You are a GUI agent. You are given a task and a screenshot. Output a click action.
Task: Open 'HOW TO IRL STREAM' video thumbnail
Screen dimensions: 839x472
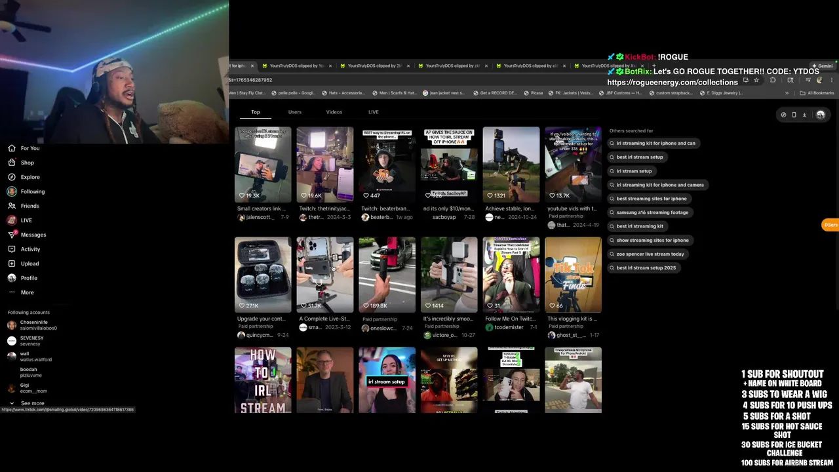(x=263, y=380)
